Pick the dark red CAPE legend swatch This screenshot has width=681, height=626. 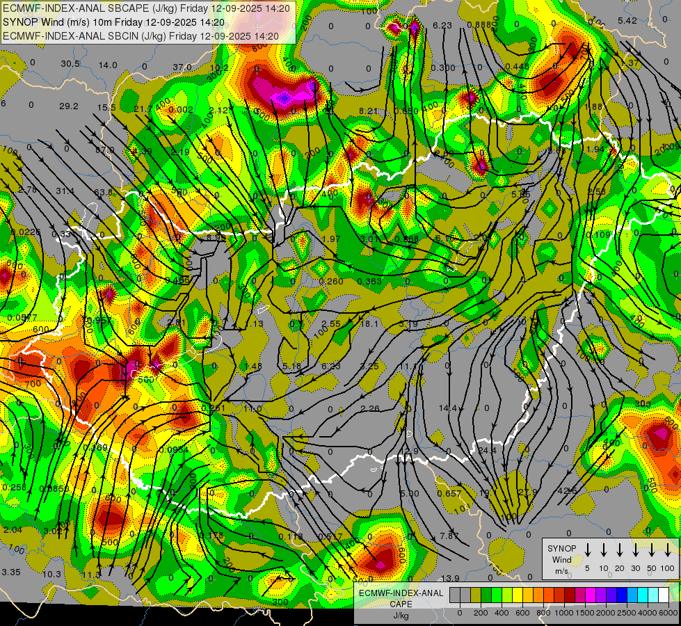pos(570,595)
